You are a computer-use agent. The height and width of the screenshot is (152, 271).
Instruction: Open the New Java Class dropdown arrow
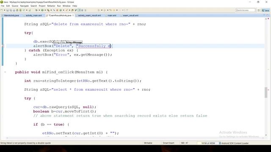(x=64, y=10)
